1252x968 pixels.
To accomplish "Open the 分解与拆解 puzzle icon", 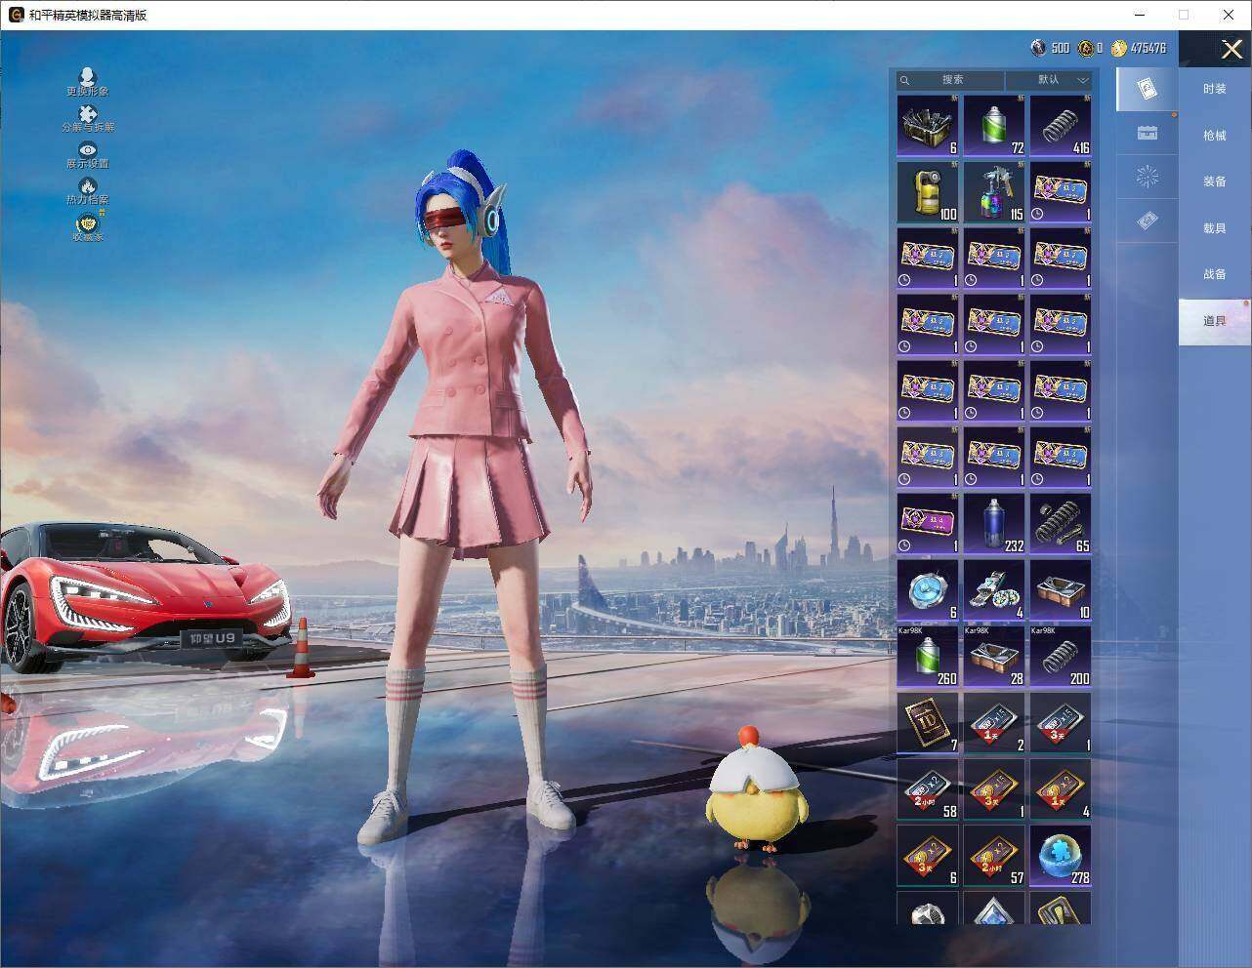I will click(88, 118).
